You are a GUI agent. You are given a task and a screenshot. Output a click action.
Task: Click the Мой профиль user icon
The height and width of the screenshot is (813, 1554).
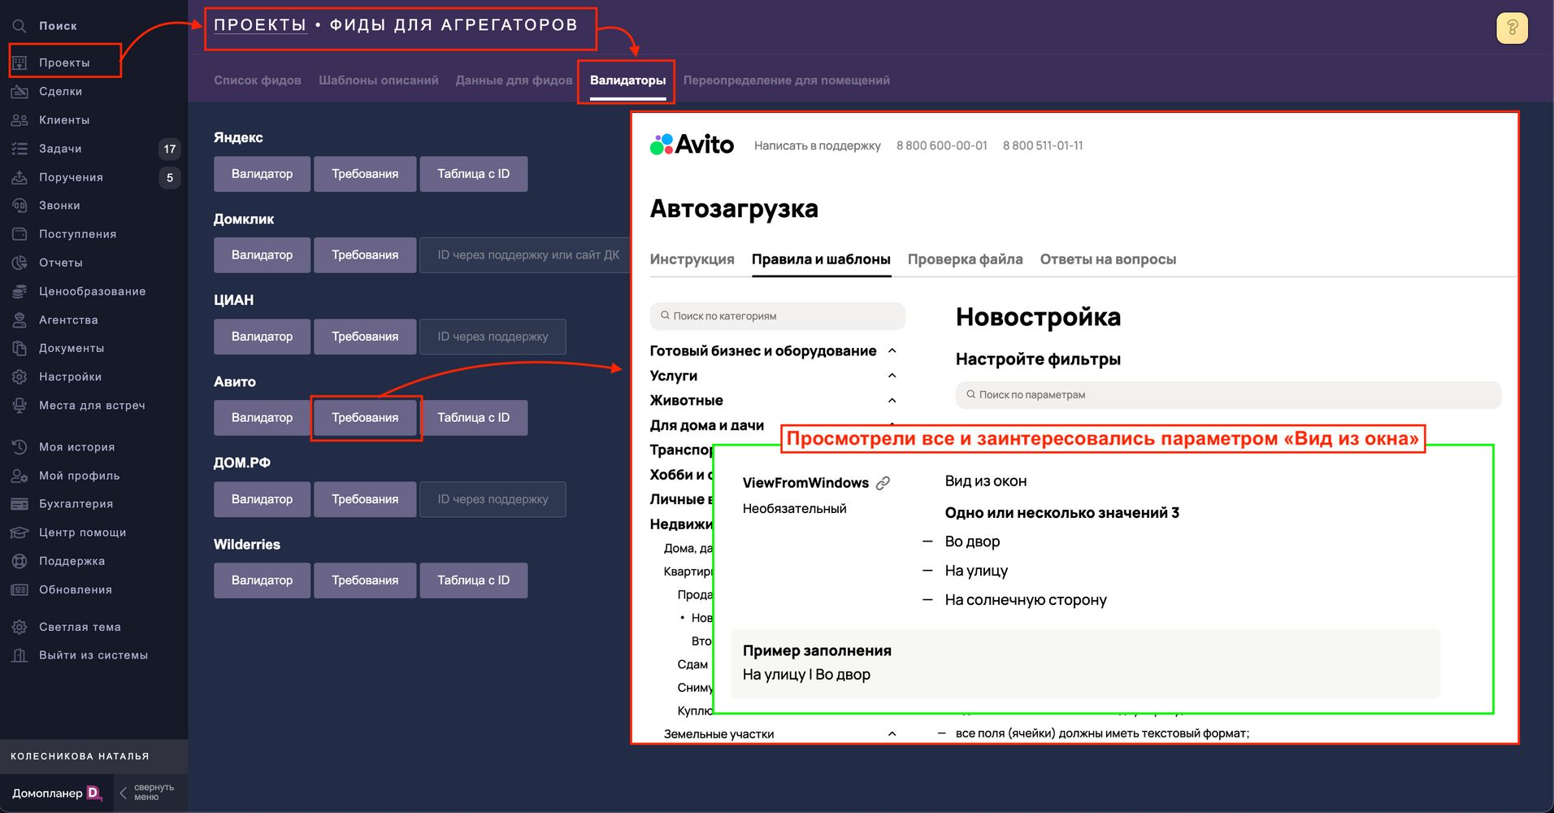point(20,476)
